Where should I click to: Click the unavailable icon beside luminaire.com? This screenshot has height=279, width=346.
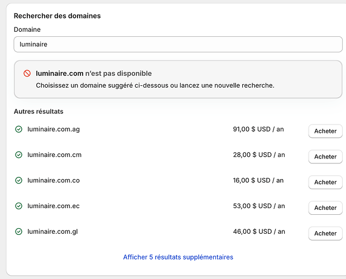[27, 74]
